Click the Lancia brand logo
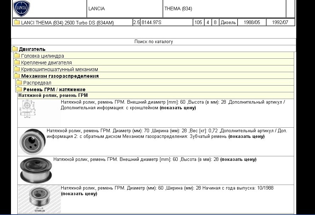 (22, 8)
